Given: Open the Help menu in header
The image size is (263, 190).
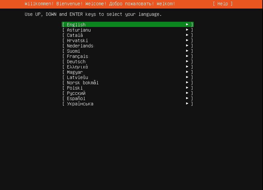Looking at the screenshot, I should 223,4.
